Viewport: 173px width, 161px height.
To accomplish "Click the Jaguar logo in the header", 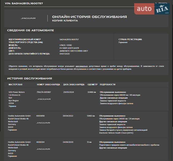I will coord(28,18).
